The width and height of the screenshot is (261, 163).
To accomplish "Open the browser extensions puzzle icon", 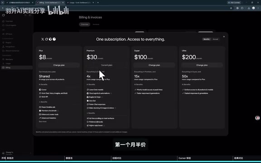I will (242, 8).
